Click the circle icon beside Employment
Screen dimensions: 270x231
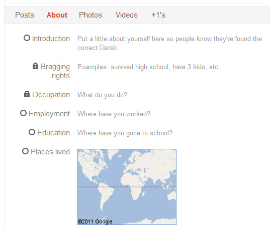(24, 113)
